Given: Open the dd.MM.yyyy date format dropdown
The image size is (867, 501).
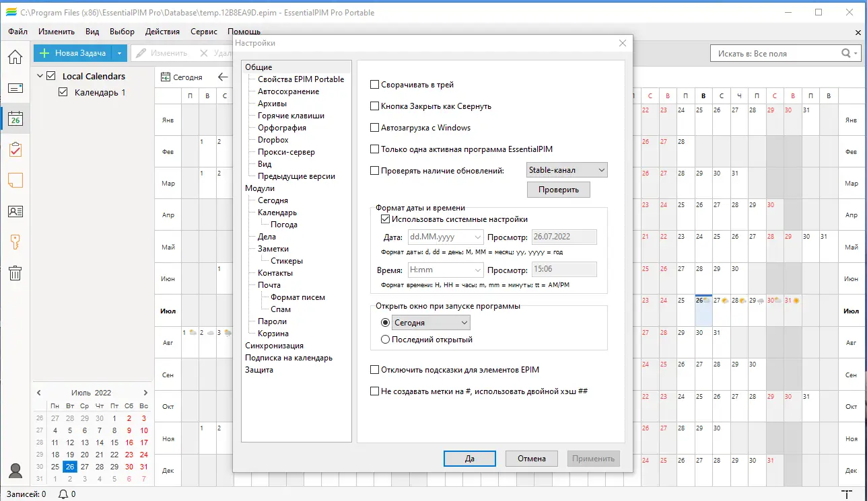Looking at the screenshot, I should point(446,237).
